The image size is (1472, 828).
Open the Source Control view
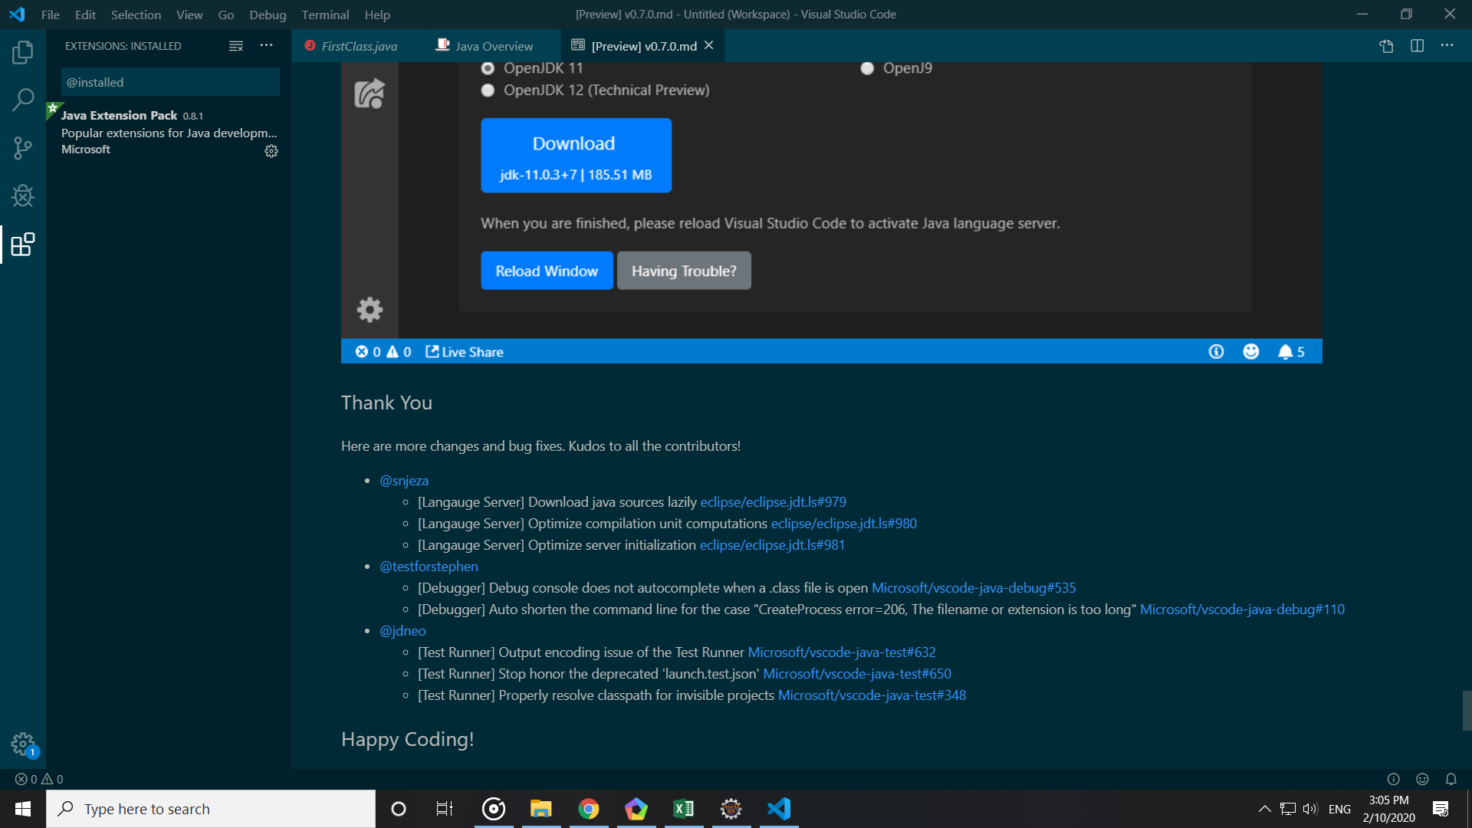[x=23, y=148]
